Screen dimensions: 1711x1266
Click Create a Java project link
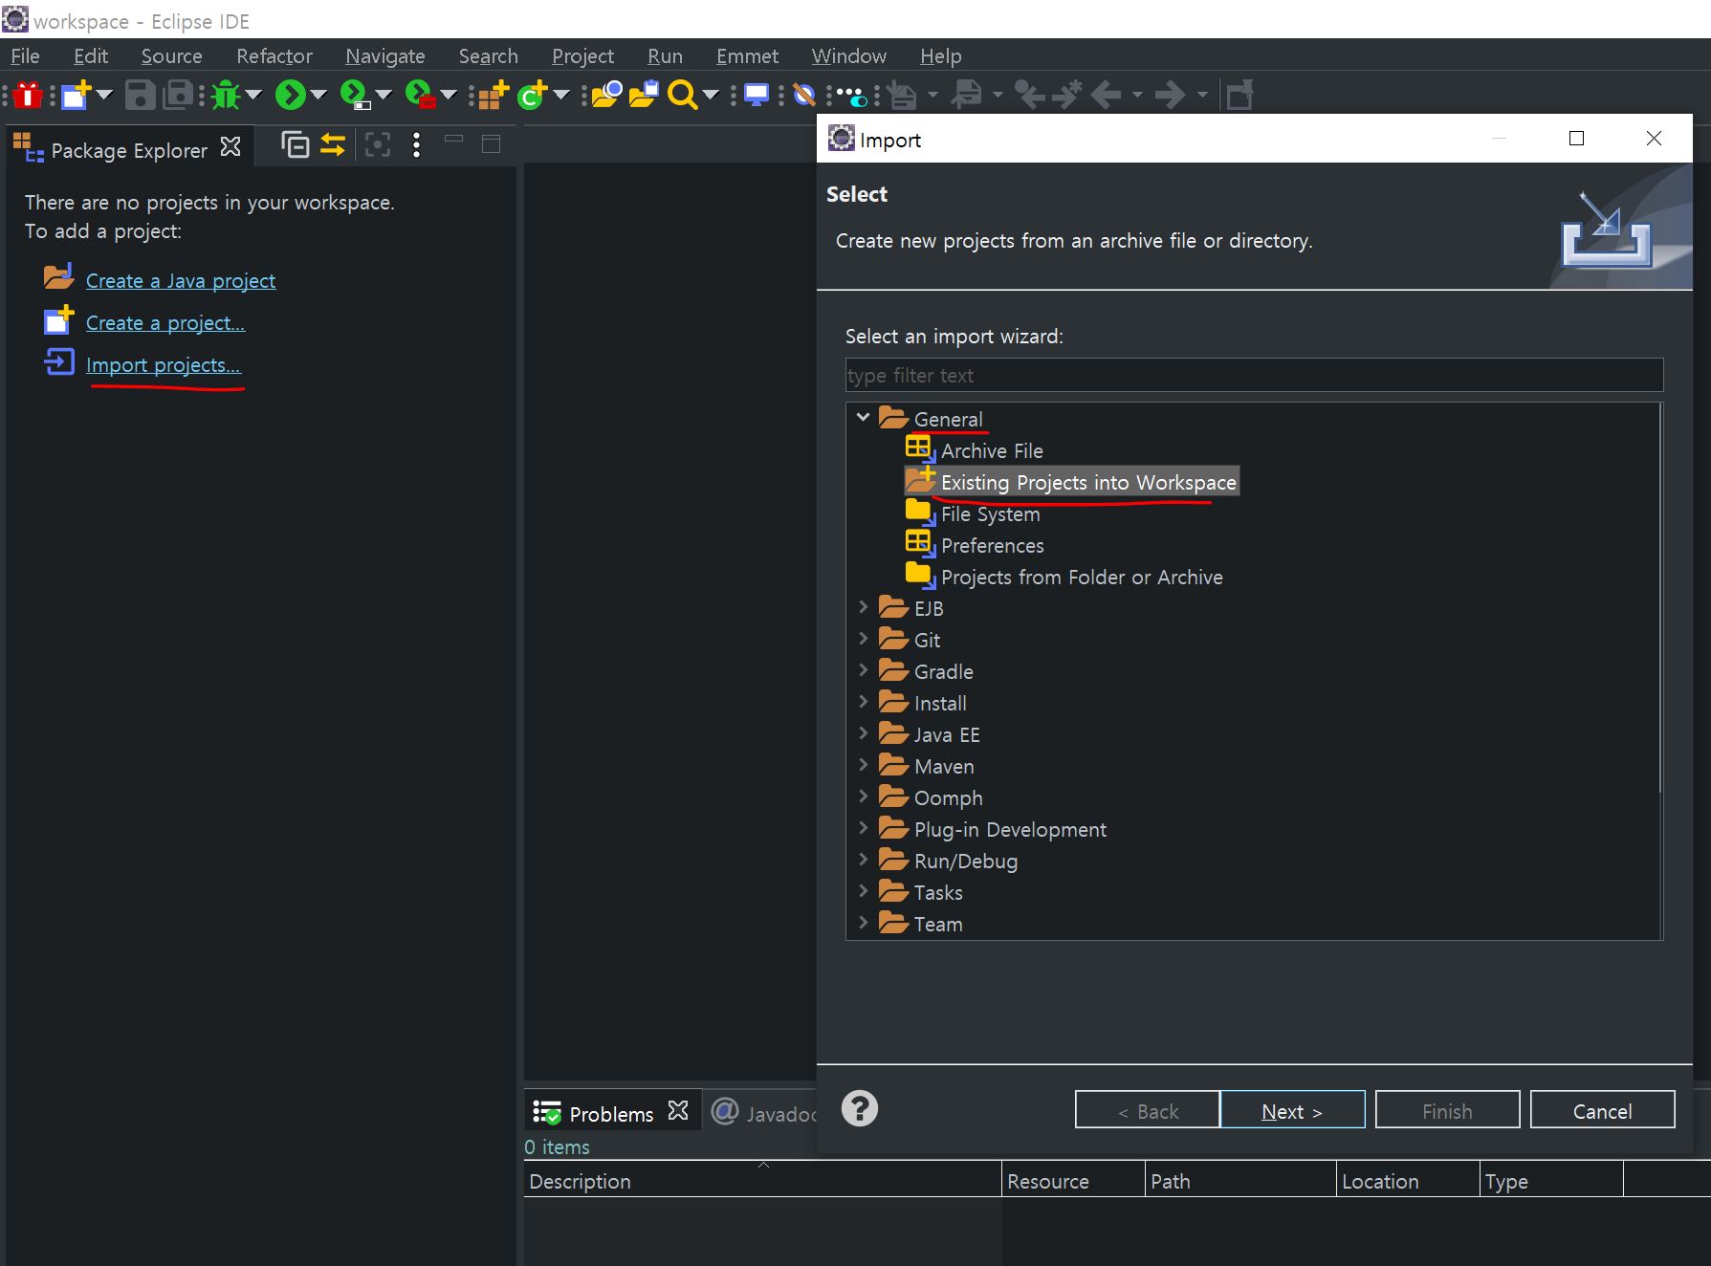click(181, 280)
